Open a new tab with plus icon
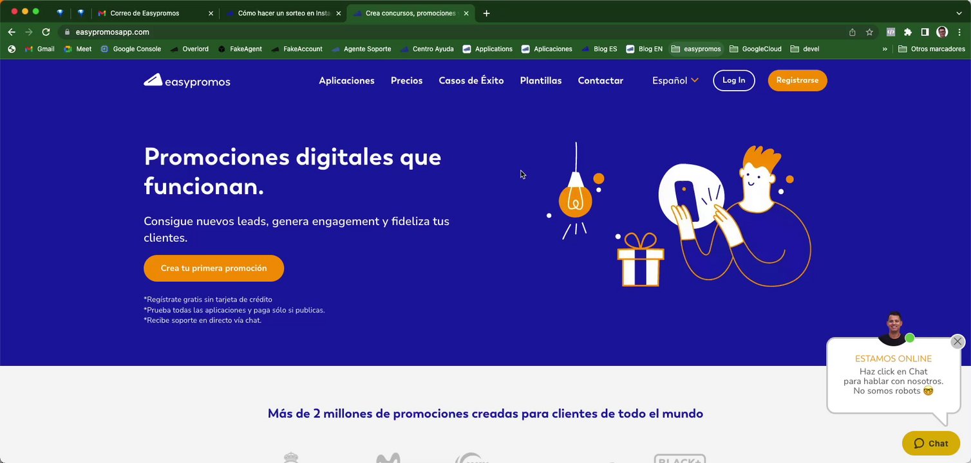The image size is (971, 463). (x=486, y=13)
